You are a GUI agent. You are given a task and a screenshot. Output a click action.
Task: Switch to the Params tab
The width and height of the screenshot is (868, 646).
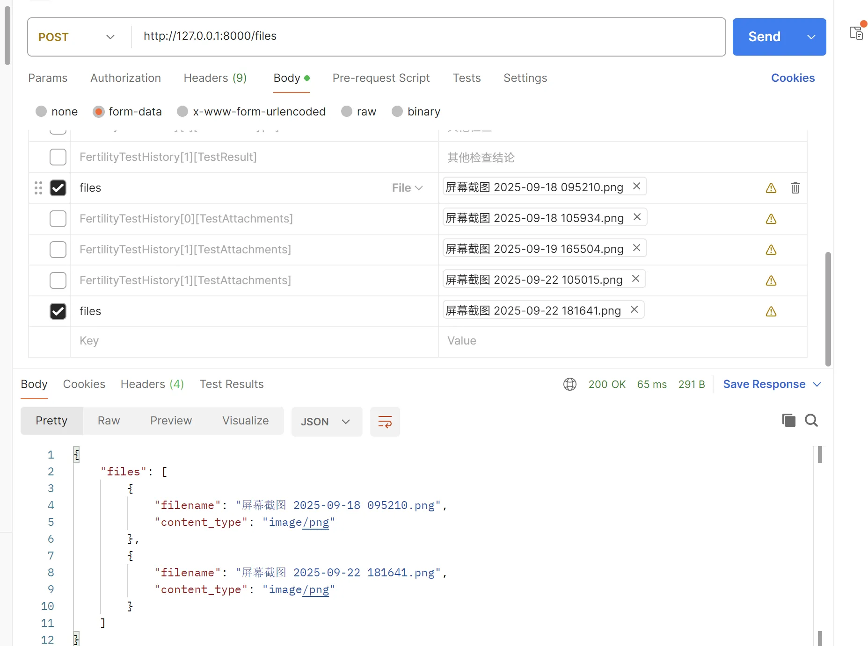[48, 78]
